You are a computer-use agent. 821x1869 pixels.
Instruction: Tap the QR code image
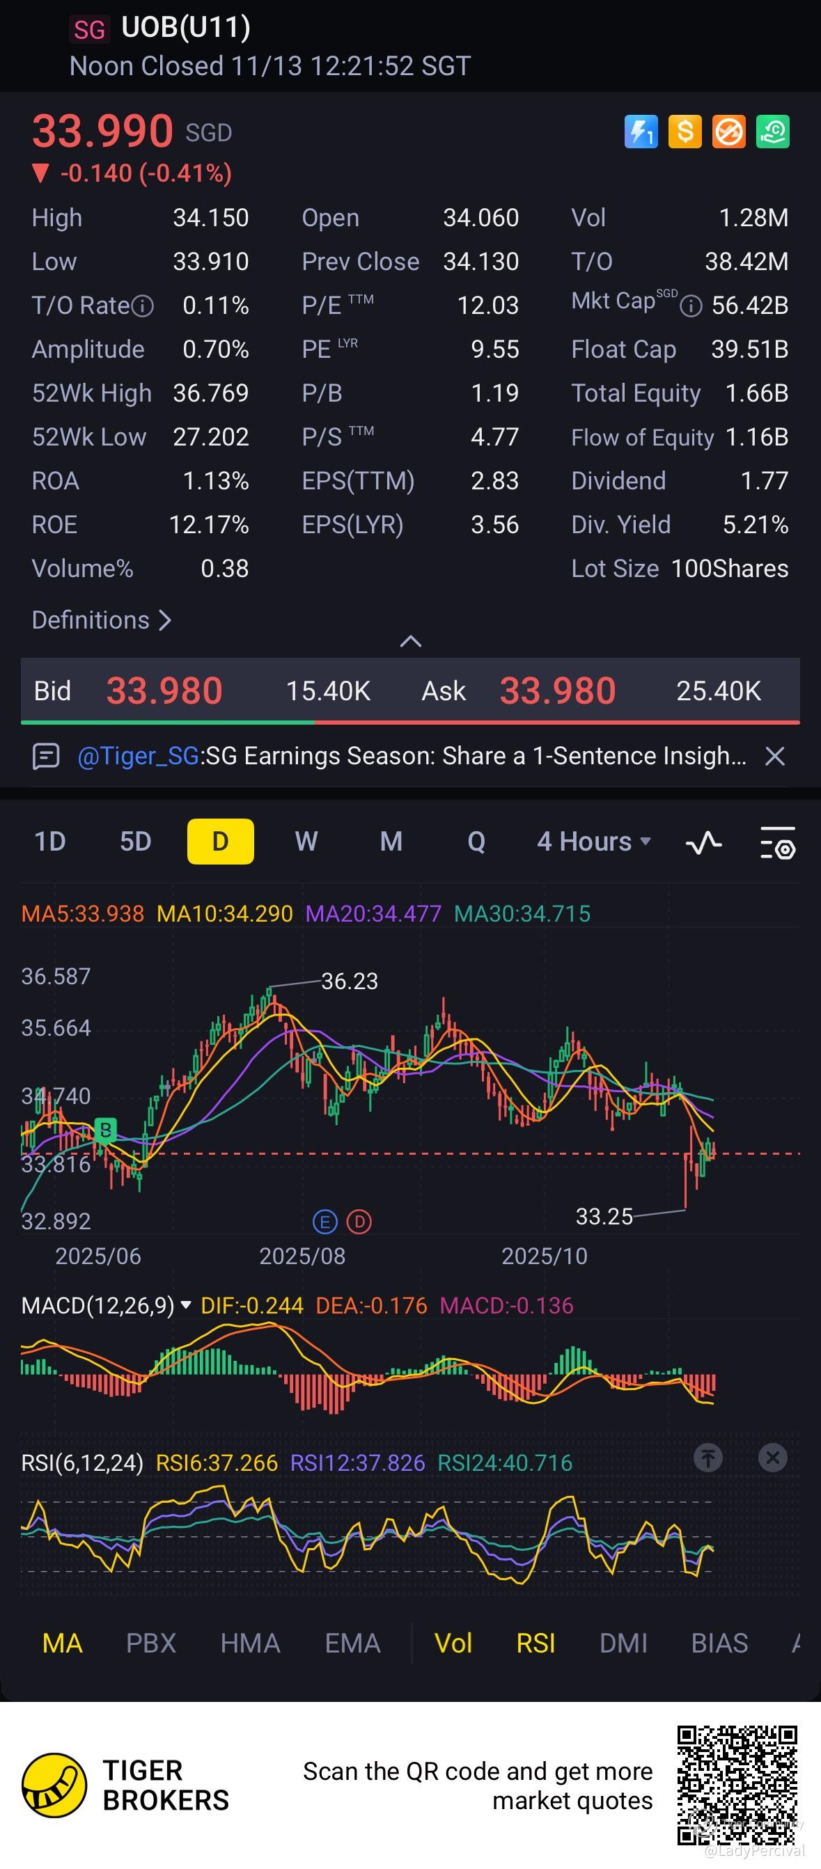click(x=737, y=1786)
